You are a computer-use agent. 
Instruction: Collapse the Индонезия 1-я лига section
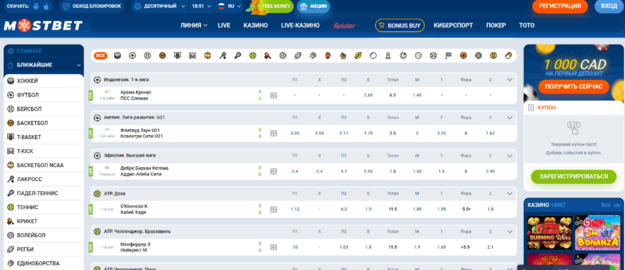coord(510,80)
